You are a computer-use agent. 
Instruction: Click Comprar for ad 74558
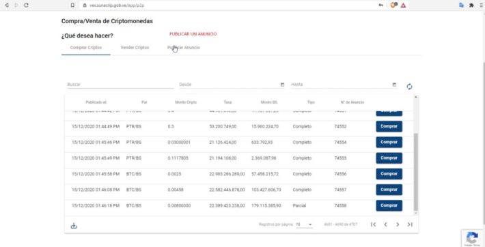389,205
